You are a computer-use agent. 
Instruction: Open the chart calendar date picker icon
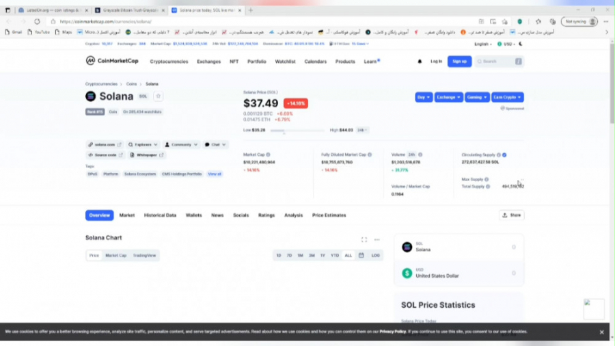click(361, 255)
